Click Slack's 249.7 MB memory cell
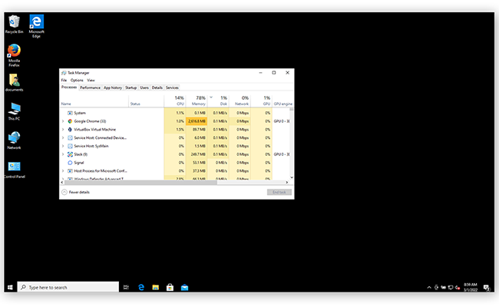This screenshot has width=499, height=307. click(197, 154)
